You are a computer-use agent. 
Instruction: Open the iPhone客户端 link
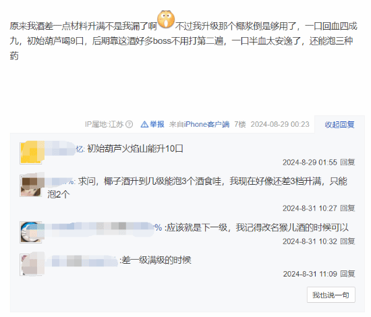tap(206, 124)
